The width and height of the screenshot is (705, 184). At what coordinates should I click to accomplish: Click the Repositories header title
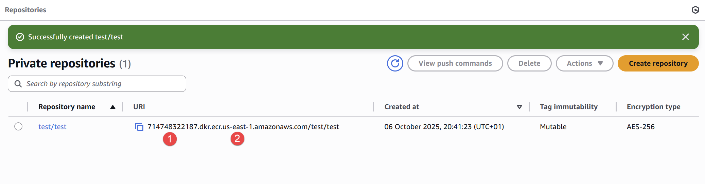pos(25,10)
